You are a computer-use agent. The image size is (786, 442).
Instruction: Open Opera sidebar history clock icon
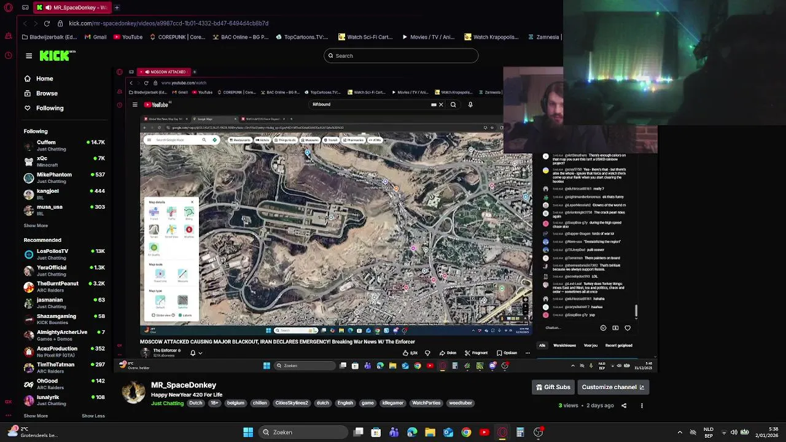pos(8,55)
